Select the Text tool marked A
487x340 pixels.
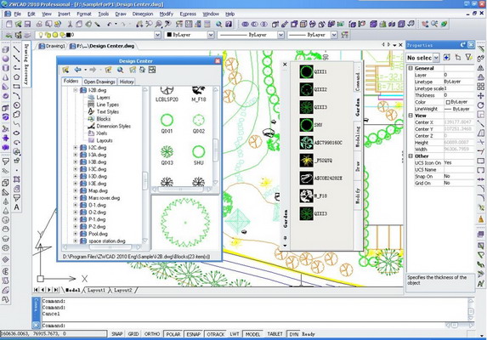tap(17, 207)
